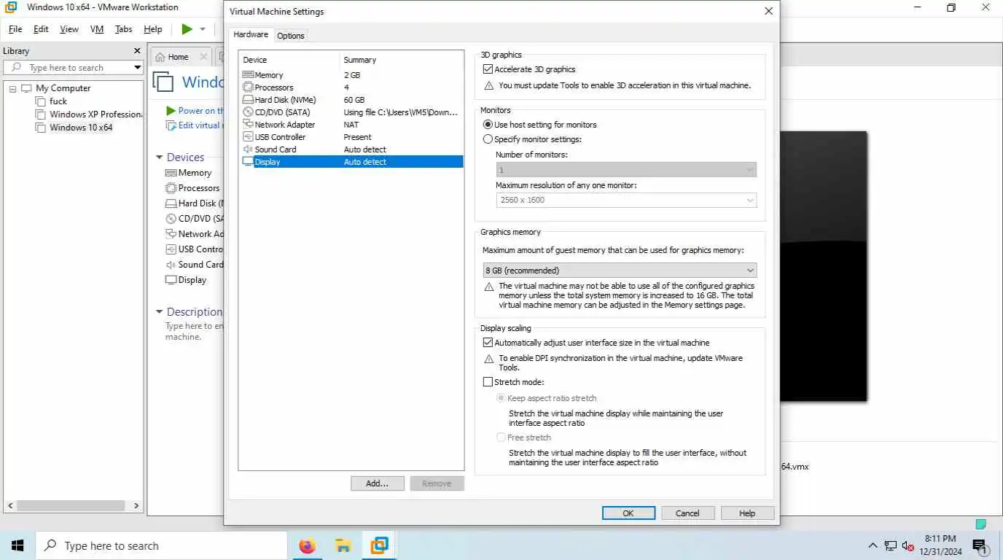
Task: Click Network Adapter icon in main window Devices
Action: [171, 234]
